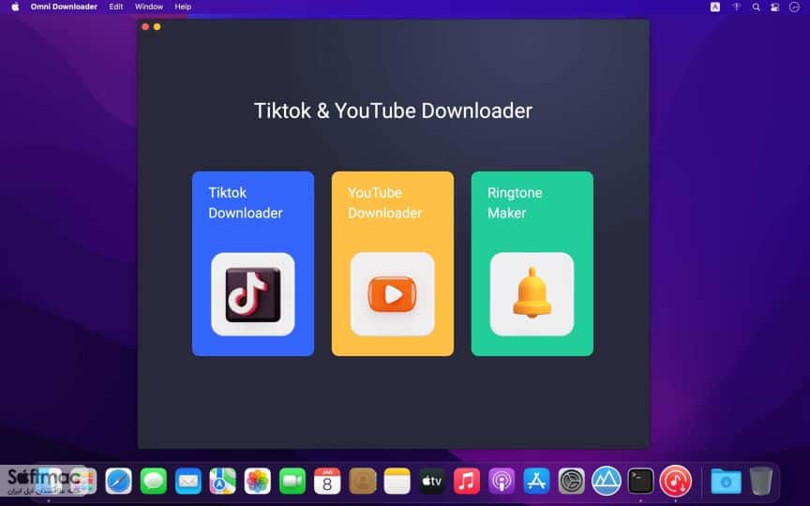Open Contacts from the dock
The width and height of the screenshot is (810, 506).
pyautogui.click(x=362, y=482)
